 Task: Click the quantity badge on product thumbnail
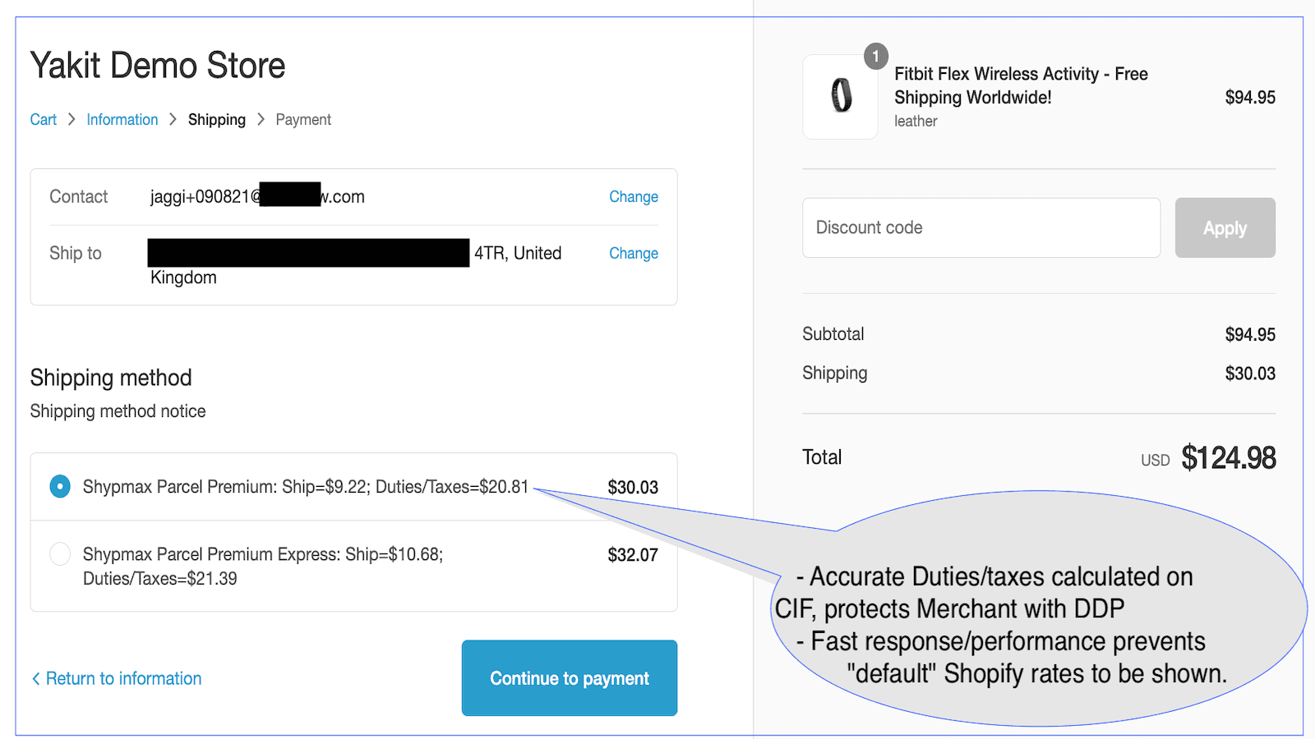pos(875,56)
